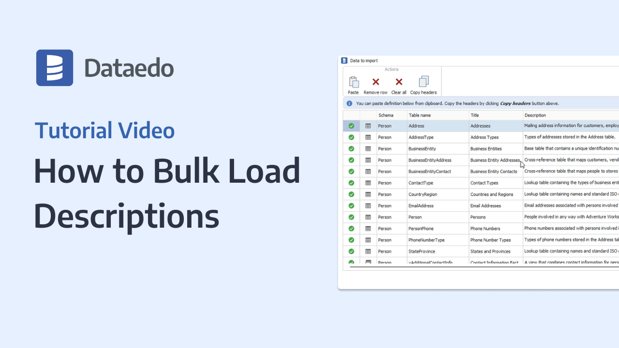Click the table icon in the Address row

pos(368,126)
